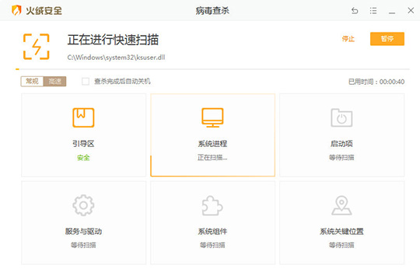420x280 pixels.
Task: Click the 系统关键位置 location pin icon
Action: click(x=341, y=205)
